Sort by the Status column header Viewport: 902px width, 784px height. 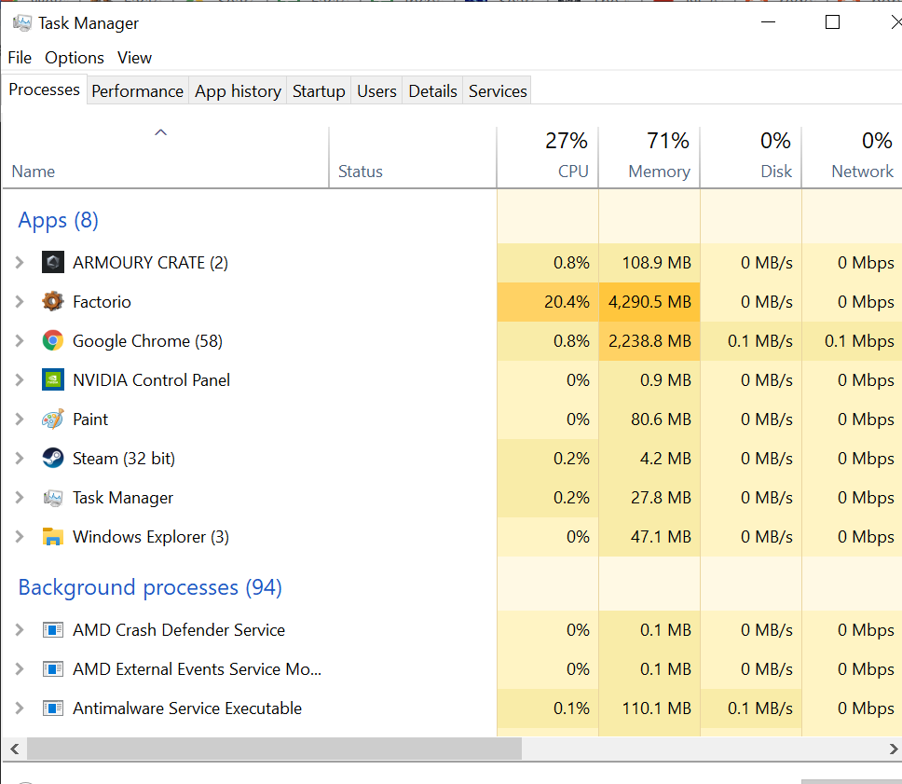pos(413,158)
